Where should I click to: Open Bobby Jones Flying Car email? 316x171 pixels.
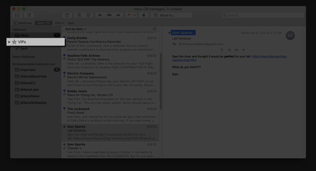click(x=110, y=97)
